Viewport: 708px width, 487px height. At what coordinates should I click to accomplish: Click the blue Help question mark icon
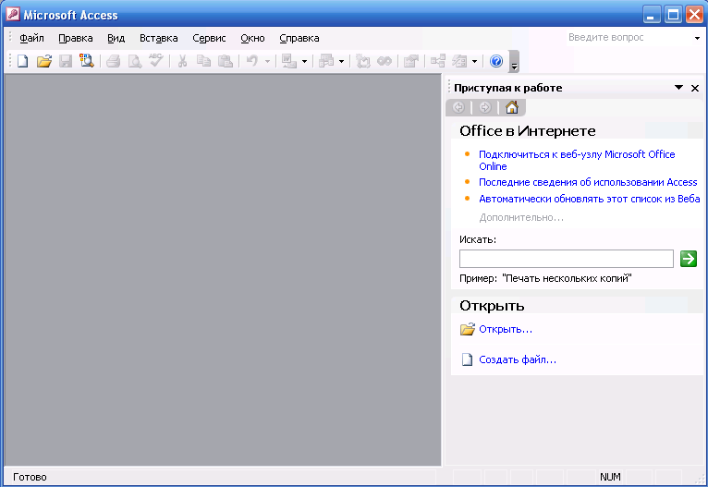click(x=496, y=61)
